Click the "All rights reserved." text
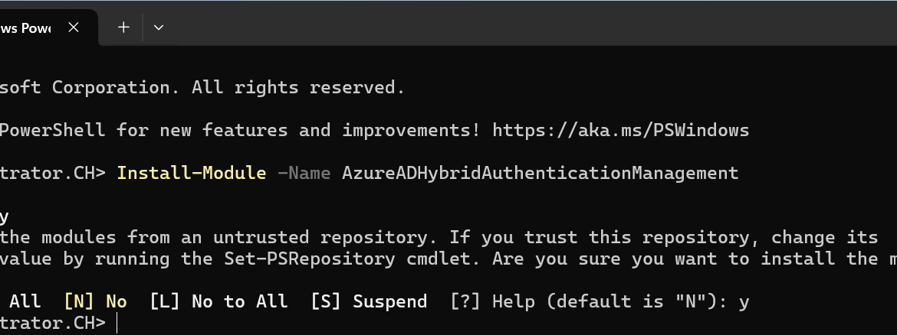 coord(298,87)
